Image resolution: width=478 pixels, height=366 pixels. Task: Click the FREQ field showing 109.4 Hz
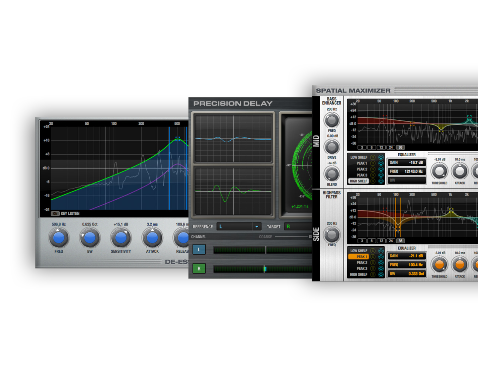pyautogui.click(x=407, y=265)
